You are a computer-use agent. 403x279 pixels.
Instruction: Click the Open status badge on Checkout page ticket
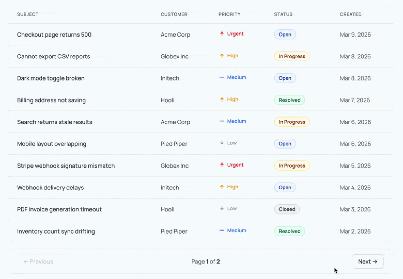click(285, 34)
